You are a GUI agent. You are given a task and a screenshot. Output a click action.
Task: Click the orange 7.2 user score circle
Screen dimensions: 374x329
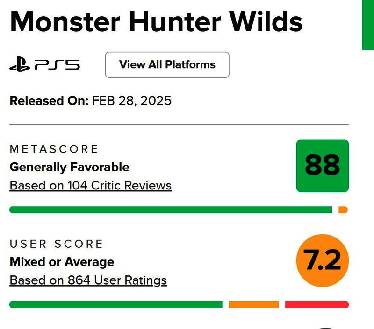(323, 261)
